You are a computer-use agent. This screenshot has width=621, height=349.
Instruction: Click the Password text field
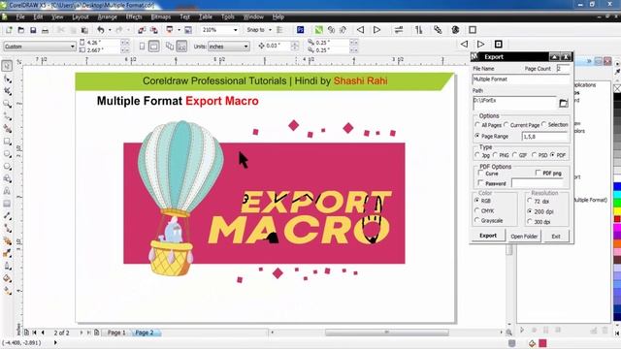pyautogui.click(x=538, y=183)
